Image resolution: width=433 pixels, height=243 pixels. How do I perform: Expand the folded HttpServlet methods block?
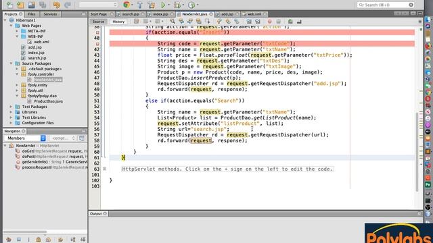[104, 169]
